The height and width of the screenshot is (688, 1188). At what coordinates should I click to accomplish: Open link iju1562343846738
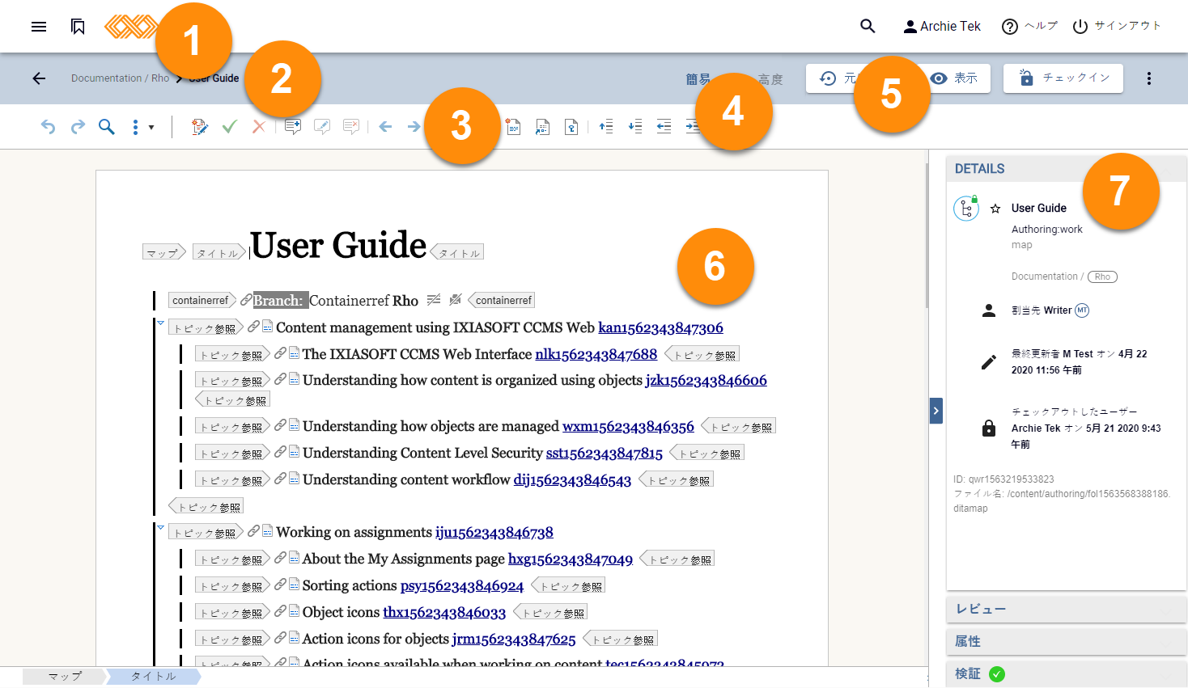click(494, 532)
